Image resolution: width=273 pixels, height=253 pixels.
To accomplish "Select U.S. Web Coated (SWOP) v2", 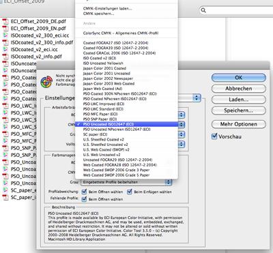I will (126, 149).
